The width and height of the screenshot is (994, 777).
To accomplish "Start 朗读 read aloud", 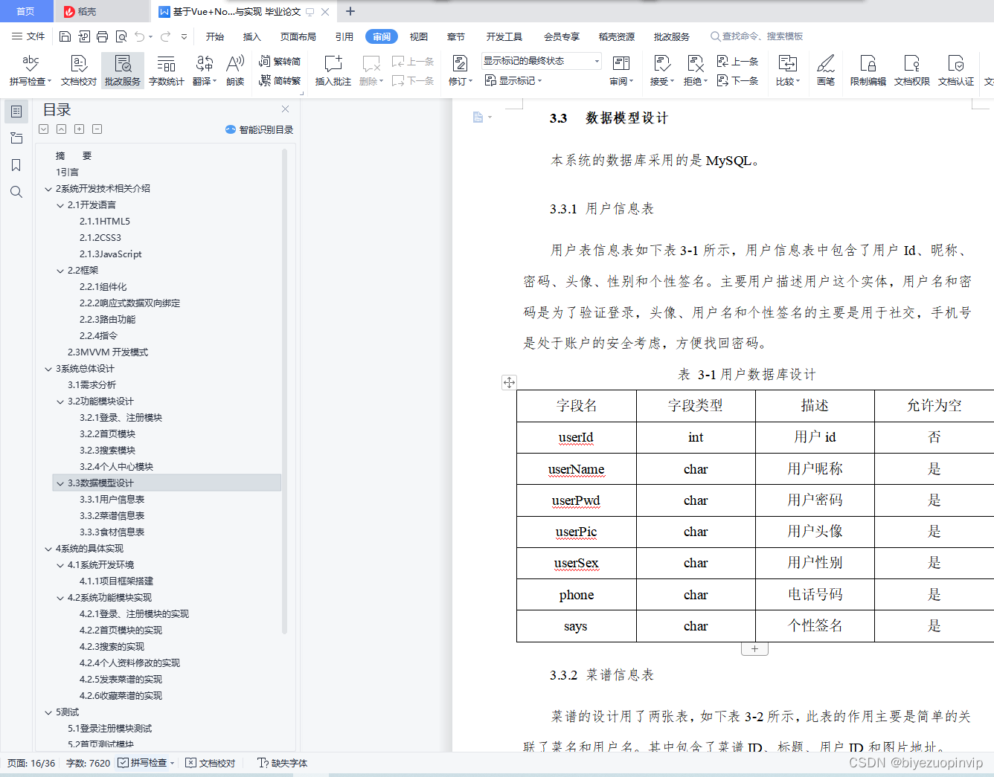I will (x=235, y=71).
